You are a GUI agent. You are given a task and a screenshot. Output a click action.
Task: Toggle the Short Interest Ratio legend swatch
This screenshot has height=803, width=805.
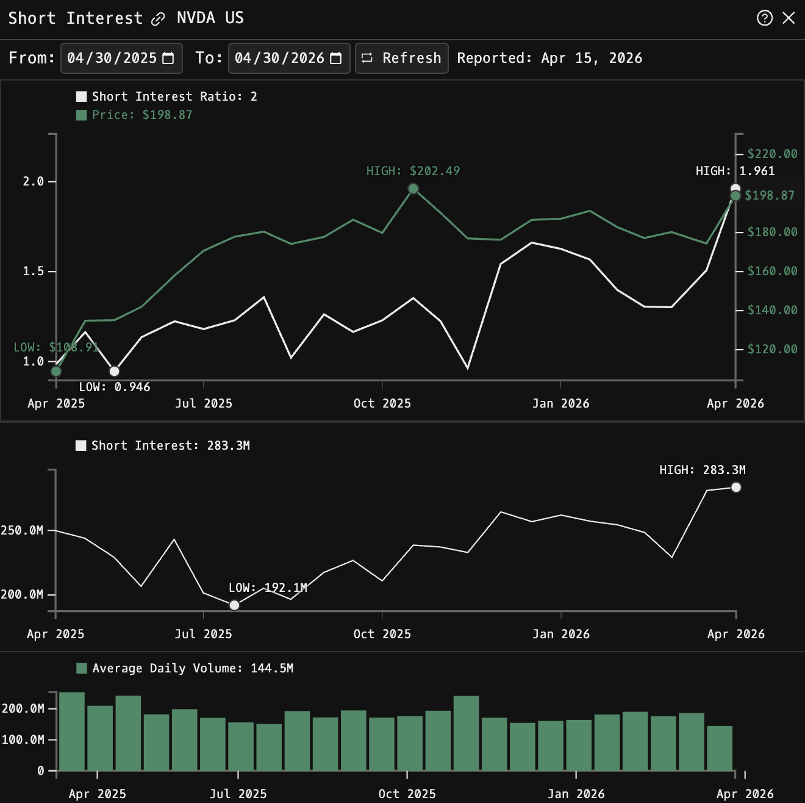81,96
